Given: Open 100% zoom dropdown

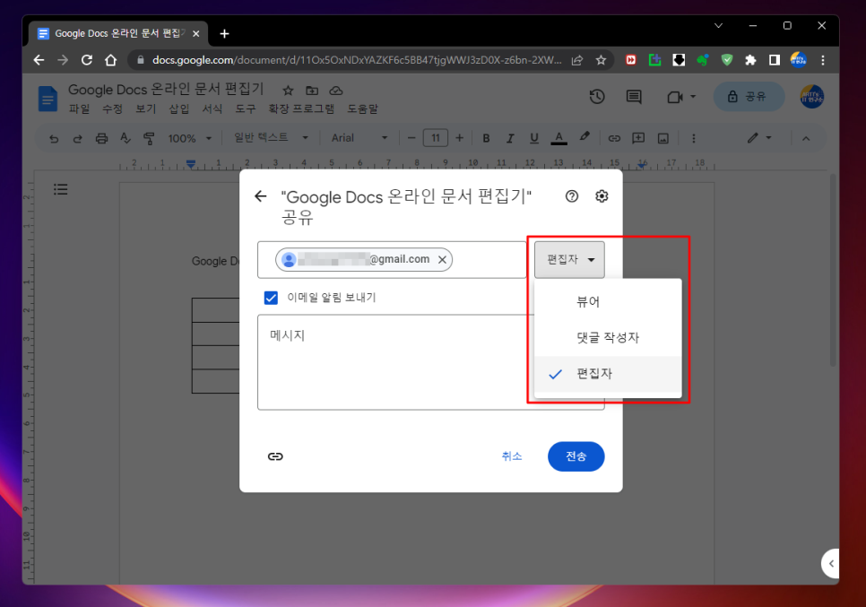Looking at the screenshot, I should click(189, 138).
